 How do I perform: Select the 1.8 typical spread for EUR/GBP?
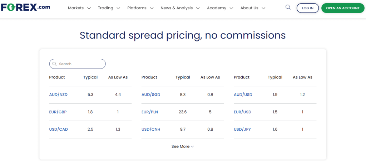[x=90, y=112]
